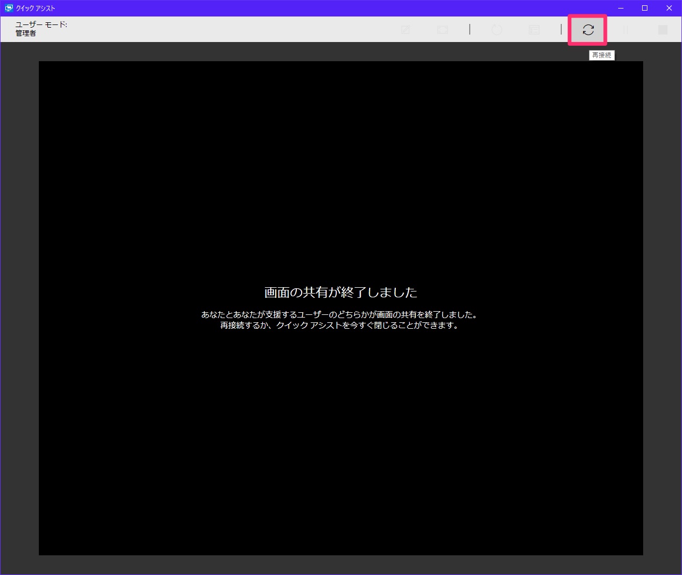The image size is (682, 575).
Task: Click the クイック アシスト window title text
Action: [x=36, y=8]
